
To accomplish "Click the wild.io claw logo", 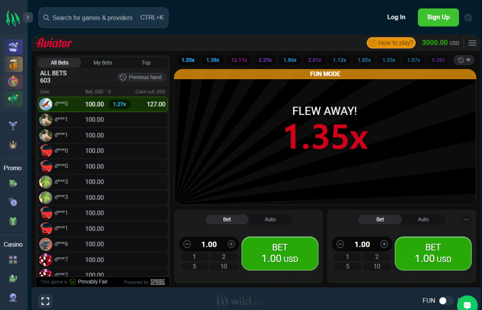I will pyautogui.click(x=13, y=18).
